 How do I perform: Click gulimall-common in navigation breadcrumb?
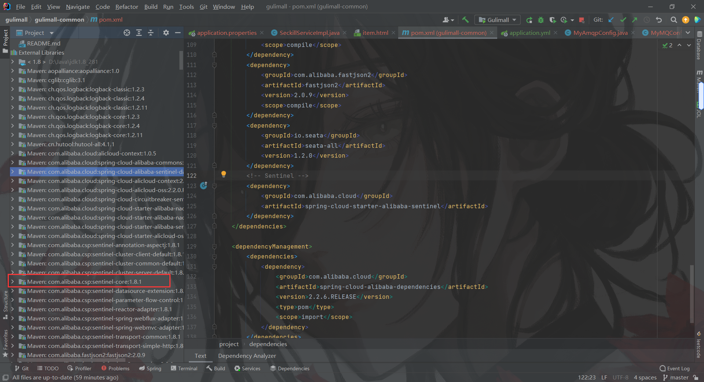[59, 20]
